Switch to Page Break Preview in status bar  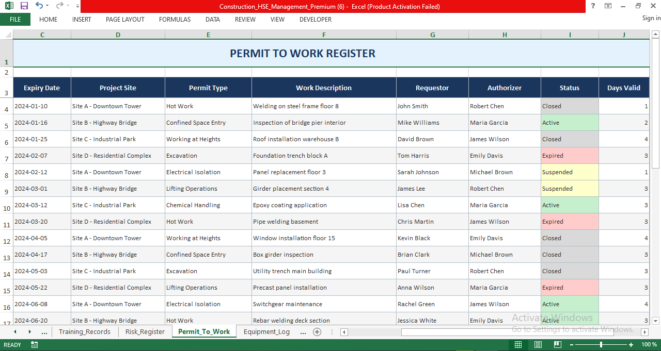click(557, 344)
